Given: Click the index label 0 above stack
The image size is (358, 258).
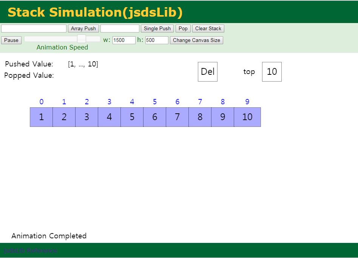Looking at the screenshot, I should coord(41,102).
